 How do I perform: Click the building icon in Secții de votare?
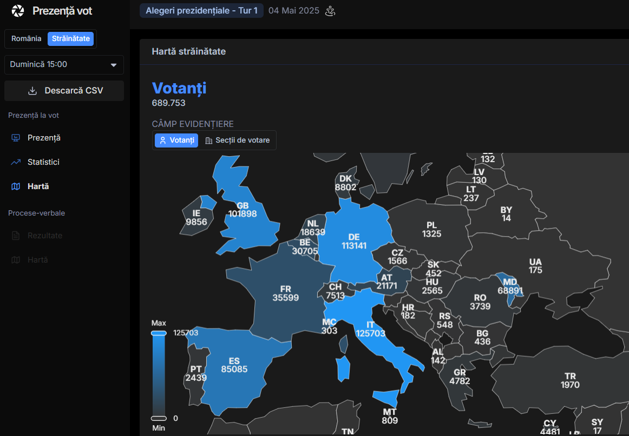[x=209, y=140]
